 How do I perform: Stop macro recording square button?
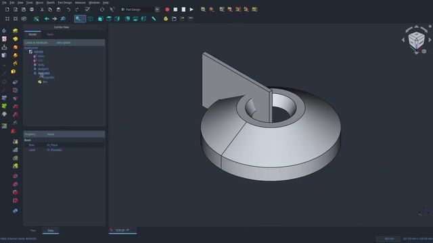(175, 9)
